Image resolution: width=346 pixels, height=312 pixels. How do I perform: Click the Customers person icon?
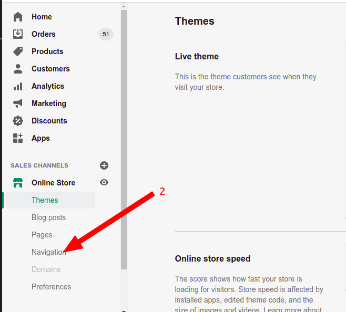coord(18,69)
